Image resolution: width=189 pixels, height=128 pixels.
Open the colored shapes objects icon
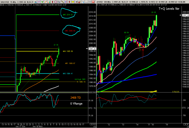[35, 2]
